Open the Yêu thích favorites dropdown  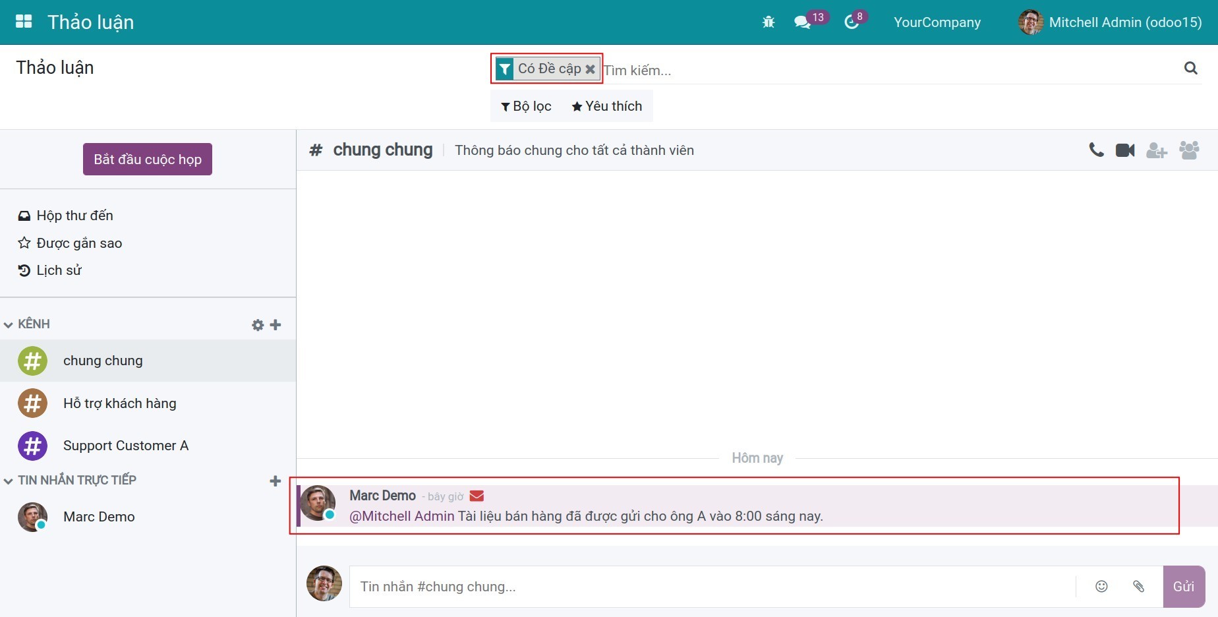click(x=606, y=106)
